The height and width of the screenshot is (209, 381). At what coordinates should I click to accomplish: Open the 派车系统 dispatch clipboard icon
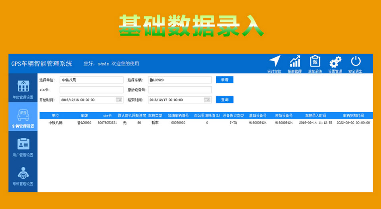click(315, 61)
